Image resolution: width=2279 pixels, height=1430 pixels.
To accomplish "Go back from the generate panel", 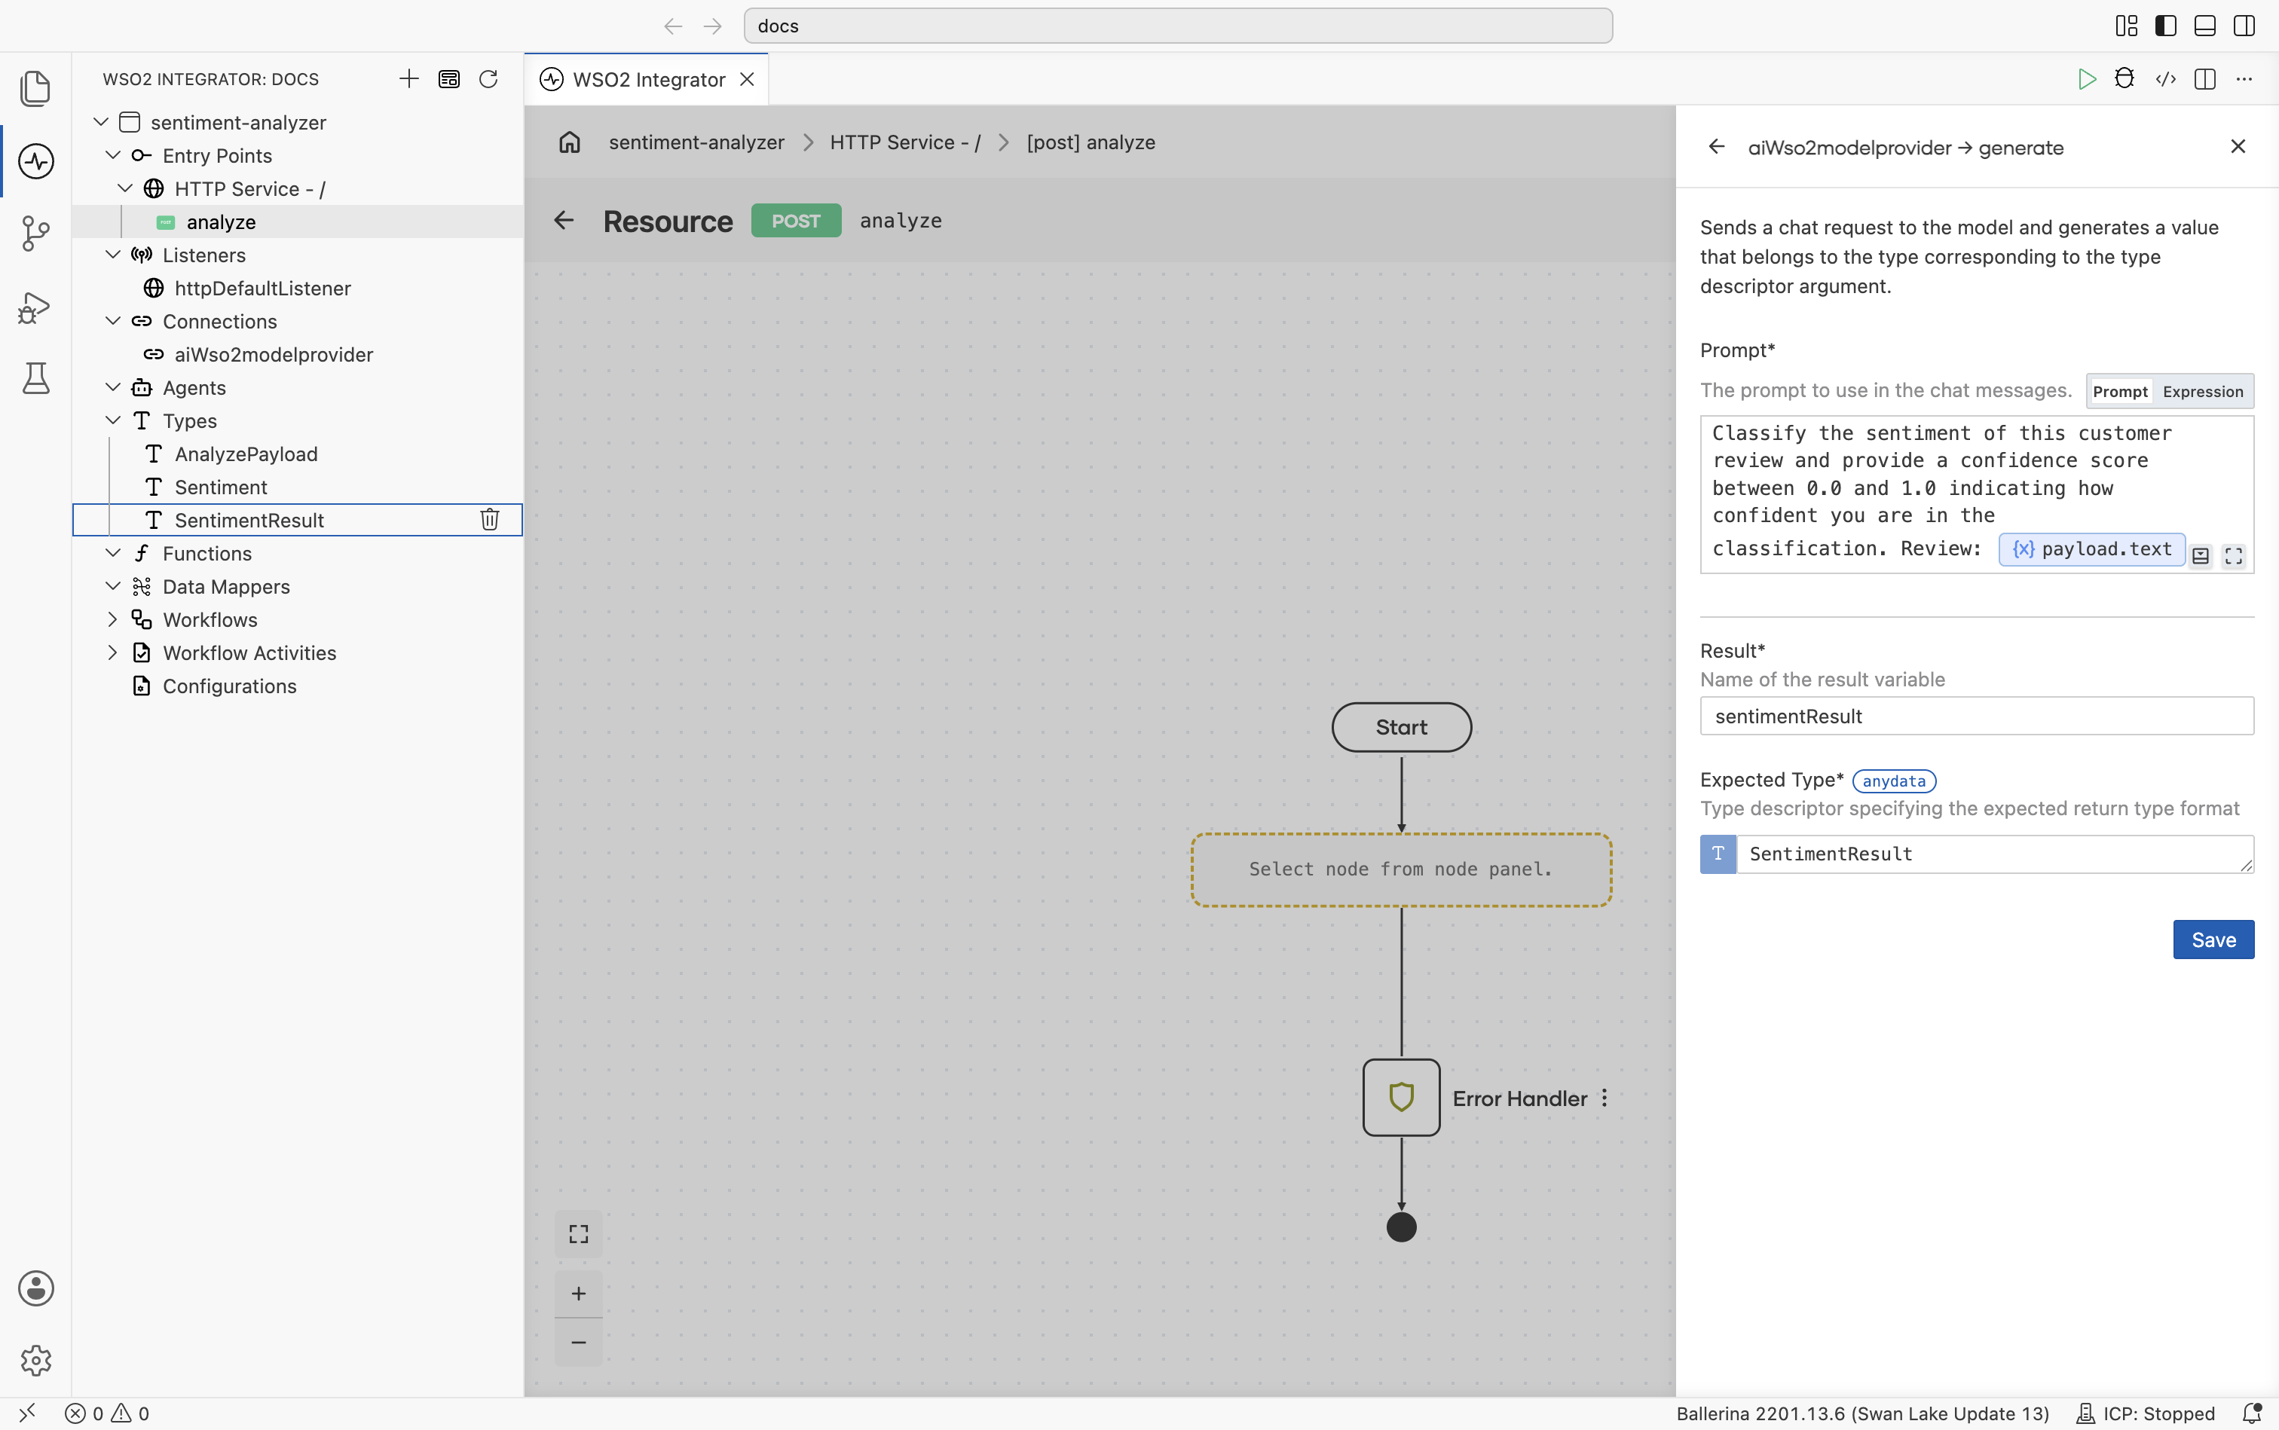I will (1716, 147).
